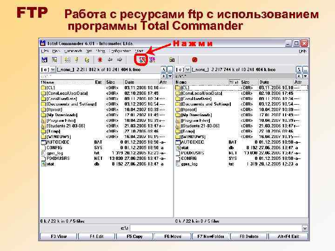Select Students 21-03-06 folder in left panel
Image resolution: width=335 pixels, height=251 pixels.
(63, 125)
